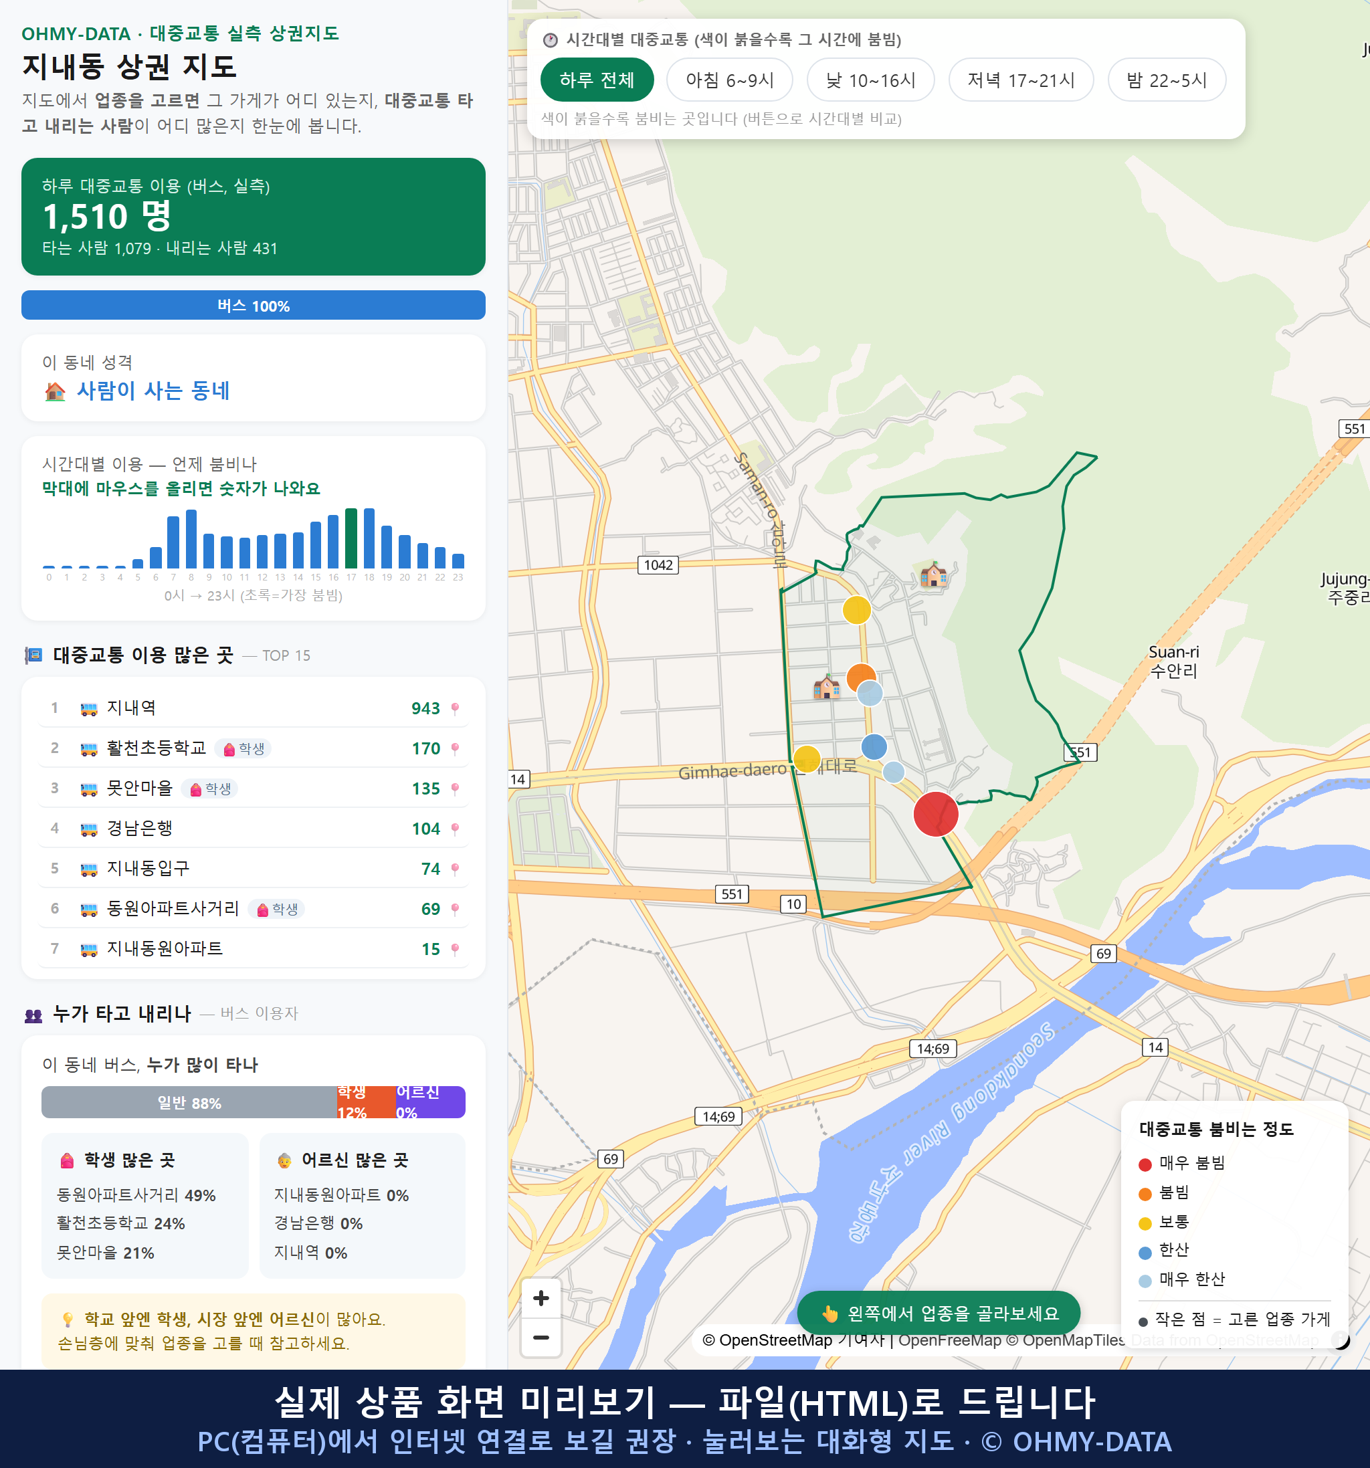This screenshot has width=1370, height=1468.
Task: Click the 보통 legend entry
Action: tap(1165, 1221)
